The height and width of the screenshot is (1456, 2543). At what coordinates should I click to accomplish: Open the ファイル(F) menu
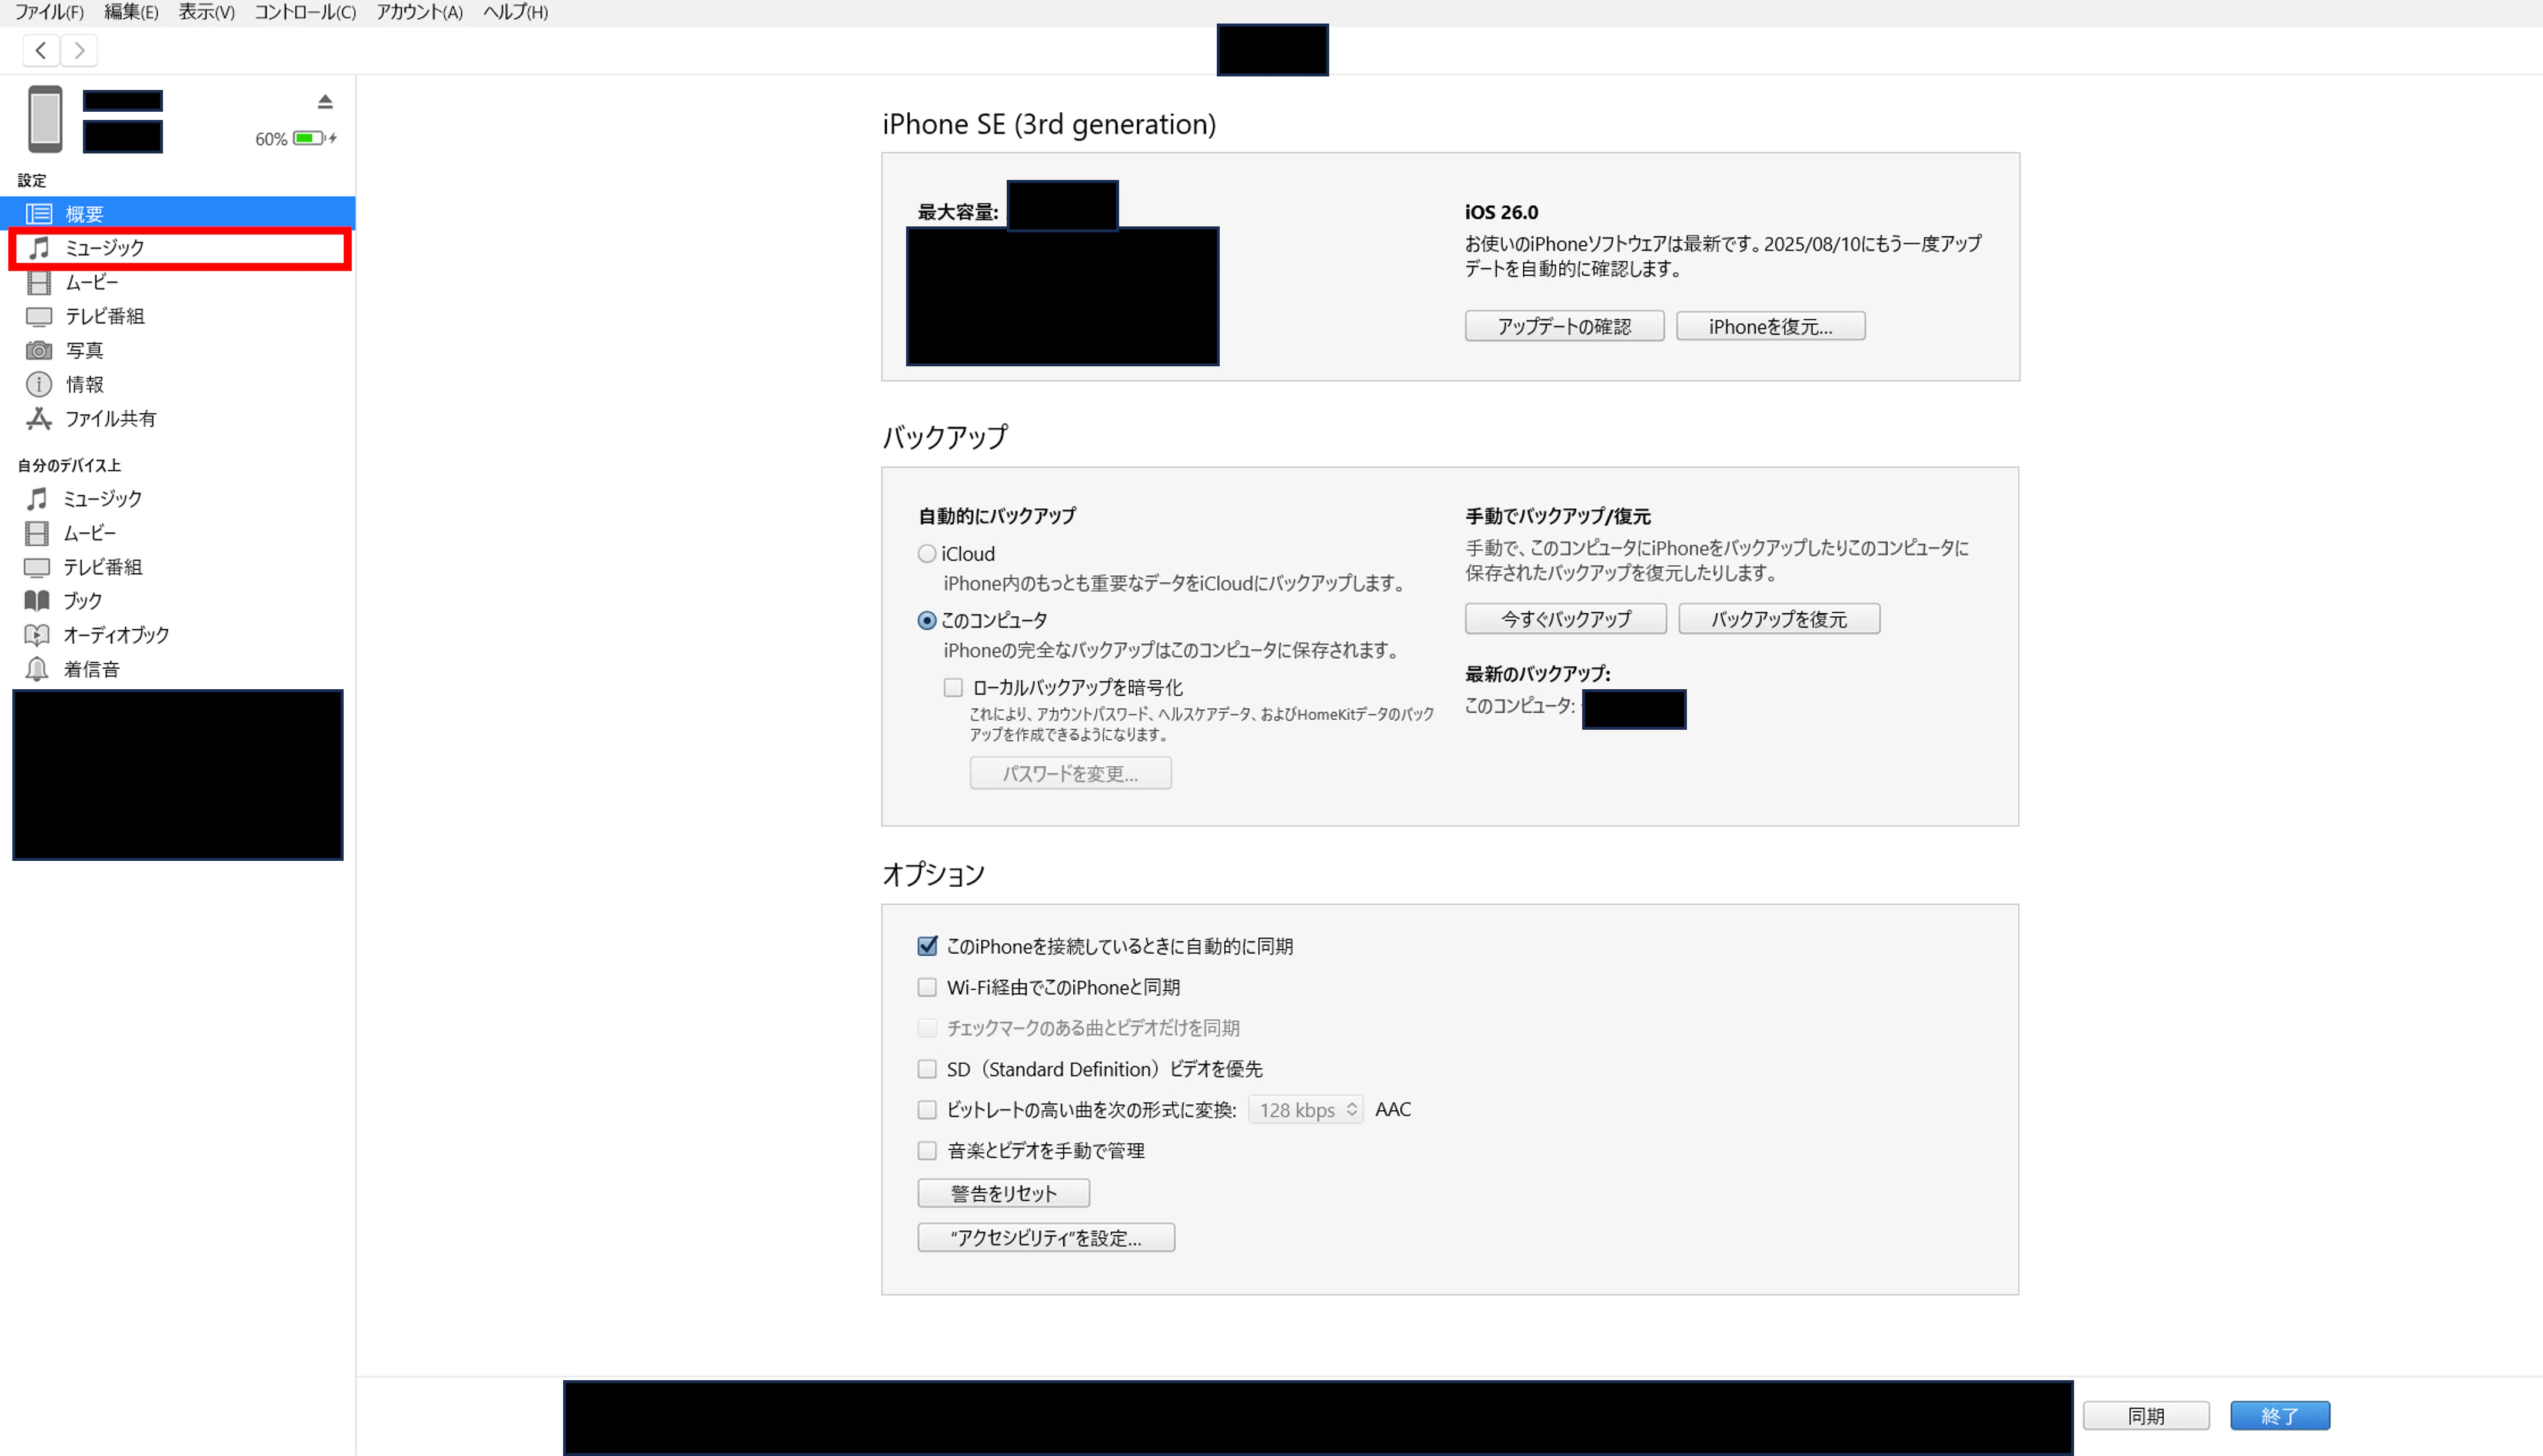click(49, 12)
